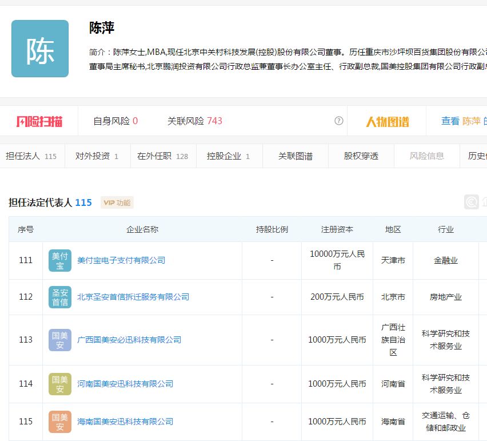The image size is (487, 441).
Task: Click the 国美安 logo in row 113
Action: coord(60,340)
